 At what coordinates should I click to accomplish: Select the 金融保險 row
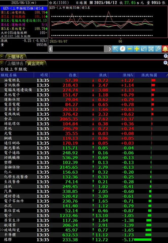click(84, 167)
